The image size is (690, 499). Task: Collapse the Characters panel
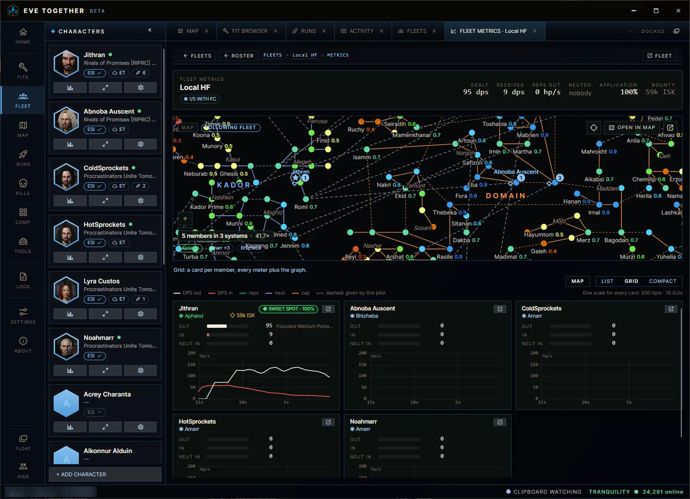click(x=150, y=30)
